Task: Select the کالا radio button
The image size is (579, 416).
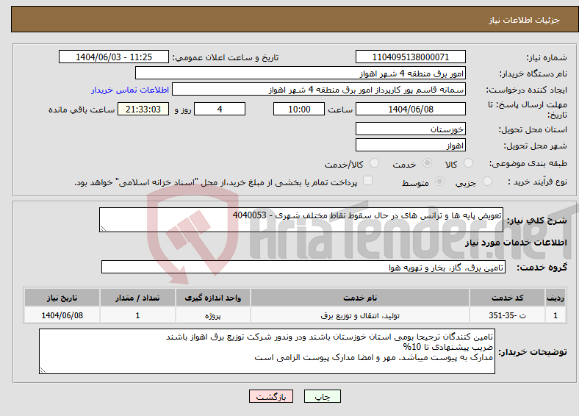Action: point(468,163)
